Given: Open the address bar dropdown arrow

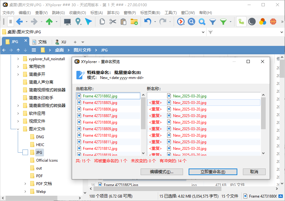Looking at the screenshot, I should [x=203, y=32].
